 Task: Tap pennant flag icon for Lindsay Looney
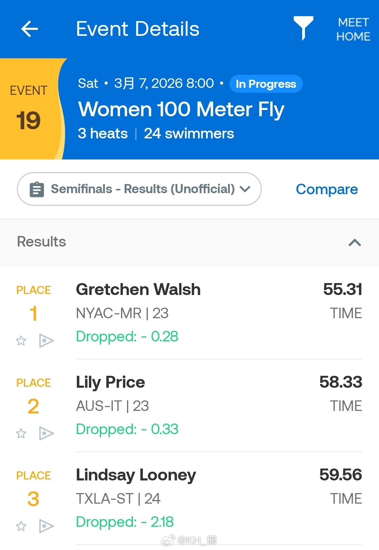click(x=46, y=526)
